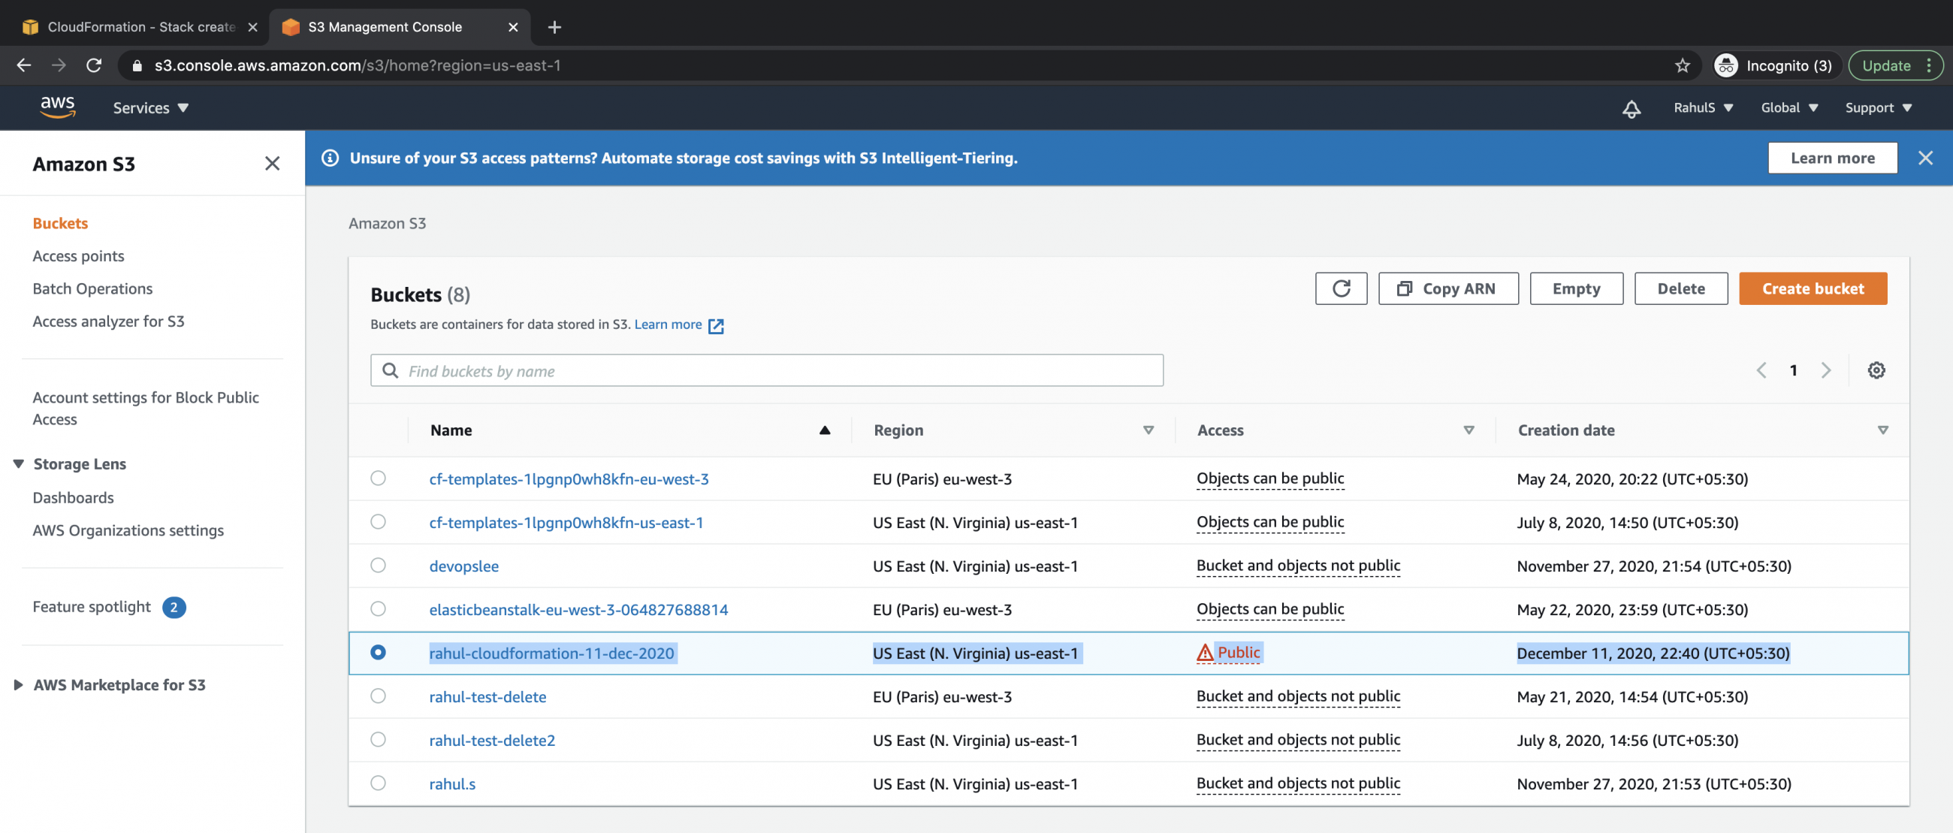This screenshot has width=1953, height=833.
Task: Select the rahul-test-delete bucket radio button
Action: point(378,696)
